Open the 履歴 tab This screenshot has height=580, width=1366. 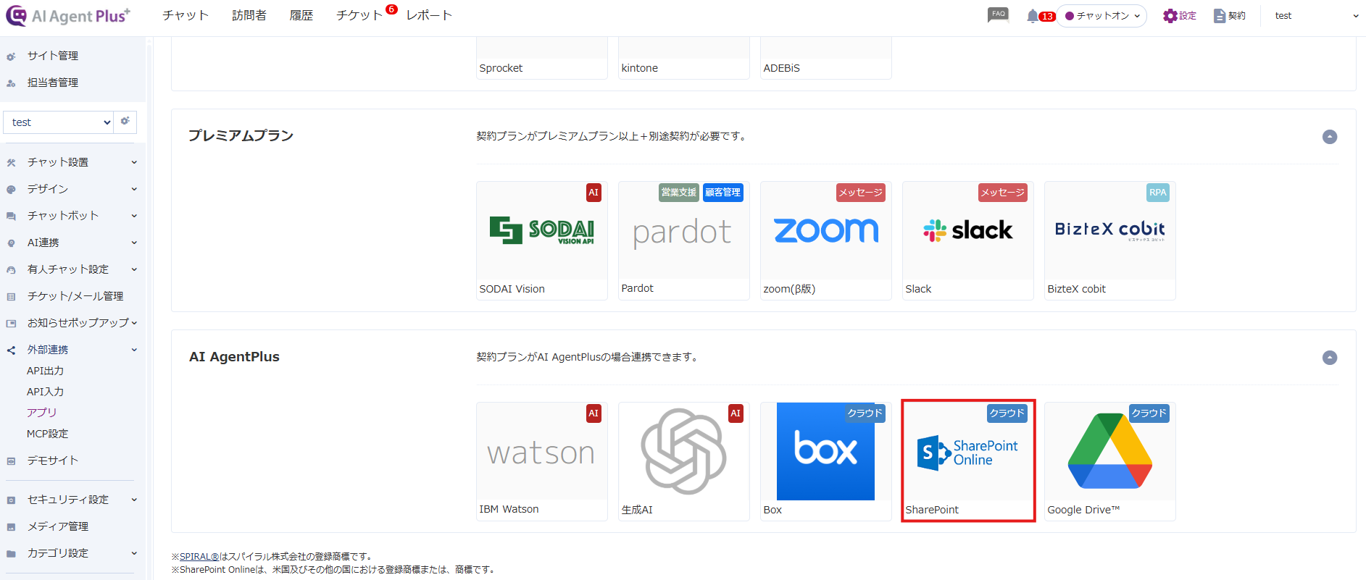pos(301,15)
